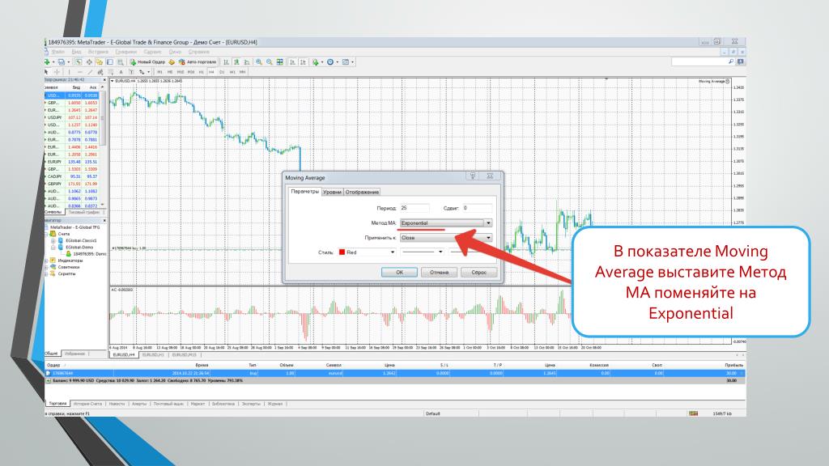Viewport: 829px width, 466px height.
Task: Switch chart to bar chart icon
Action: point(227,61)
